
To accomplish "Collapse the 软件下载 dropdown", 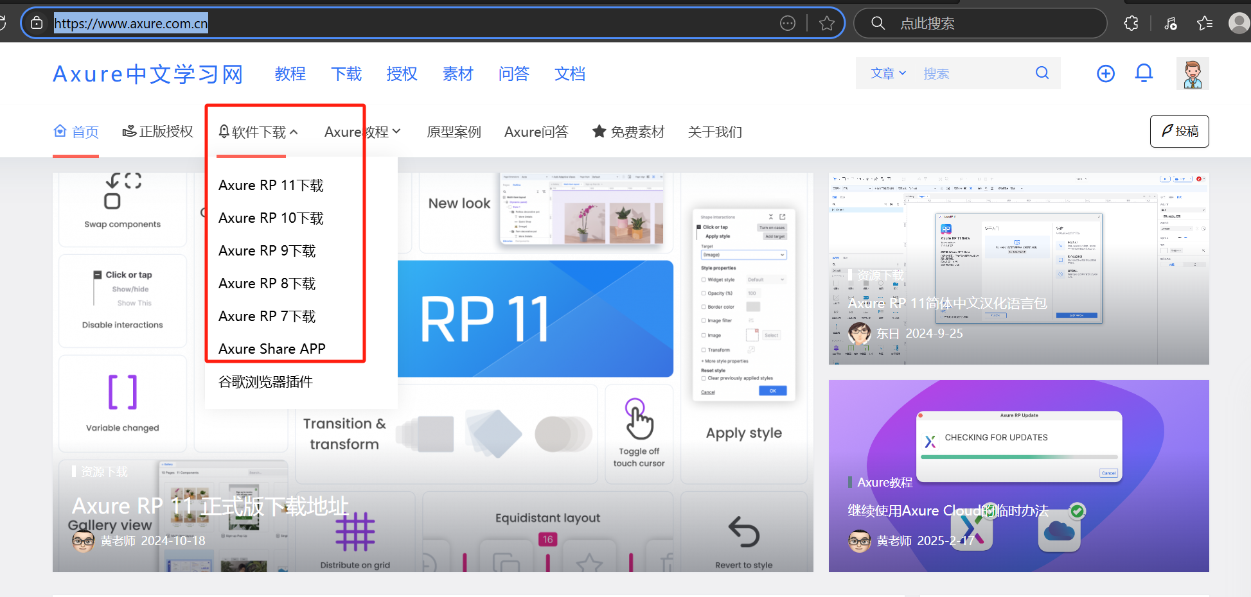I will coord(257,131).
